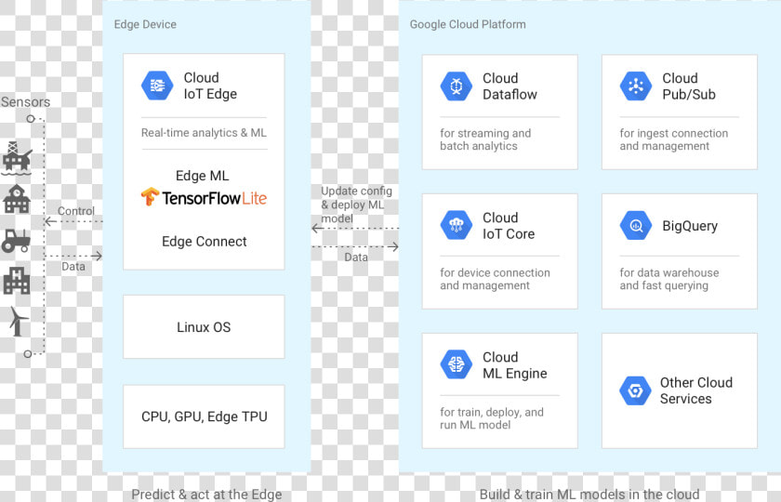Click the Cloud ML Engine brain icon
Viewport: 781px width, 502px height.
[456, 364]
